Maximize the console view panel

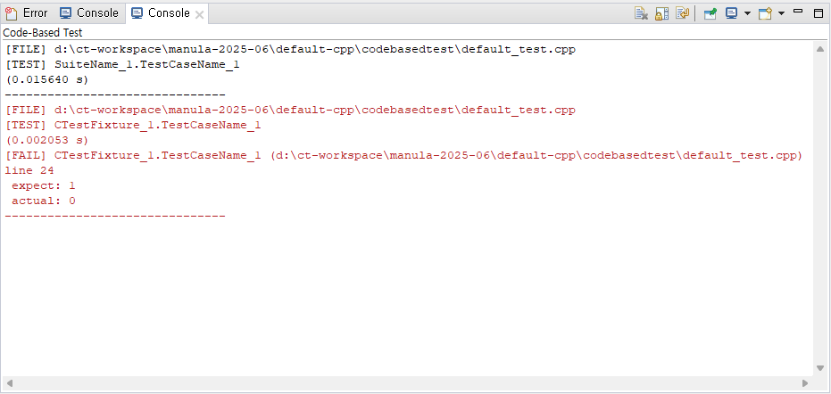point(819,13)
